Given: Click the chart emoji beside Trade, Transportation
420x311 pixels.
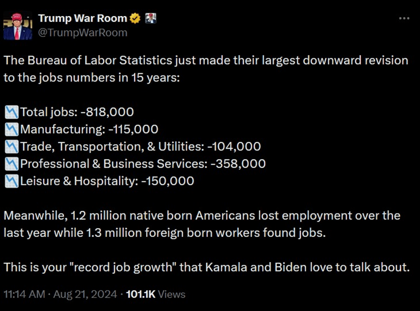Looking at the screenshot, I should (x=12, y=146).
